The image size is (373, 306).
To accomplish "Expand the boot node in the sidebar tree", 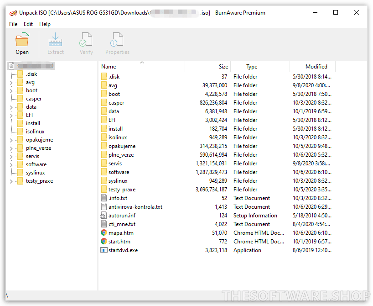I will pos(10,90).
